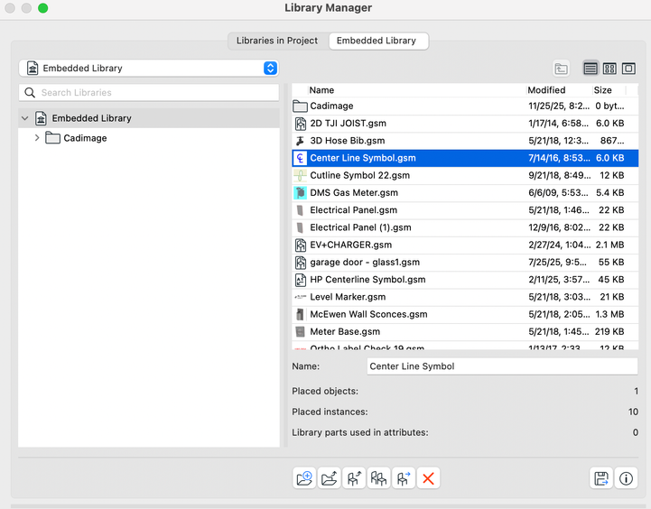Export selected library part

click(x=404, y=478)
